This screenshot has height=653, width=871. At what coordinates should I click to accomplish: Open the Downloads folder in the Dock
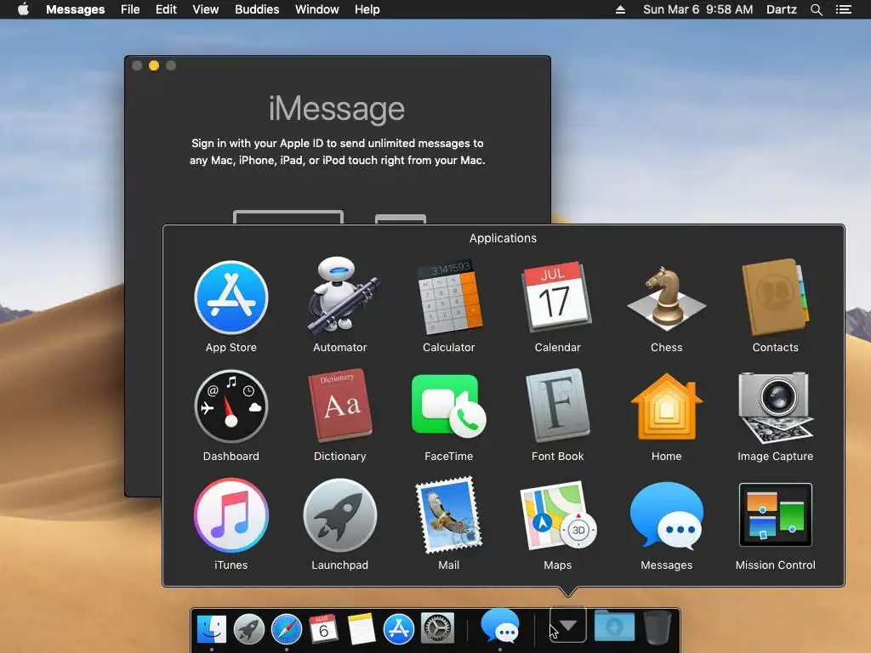coord(614,626)
